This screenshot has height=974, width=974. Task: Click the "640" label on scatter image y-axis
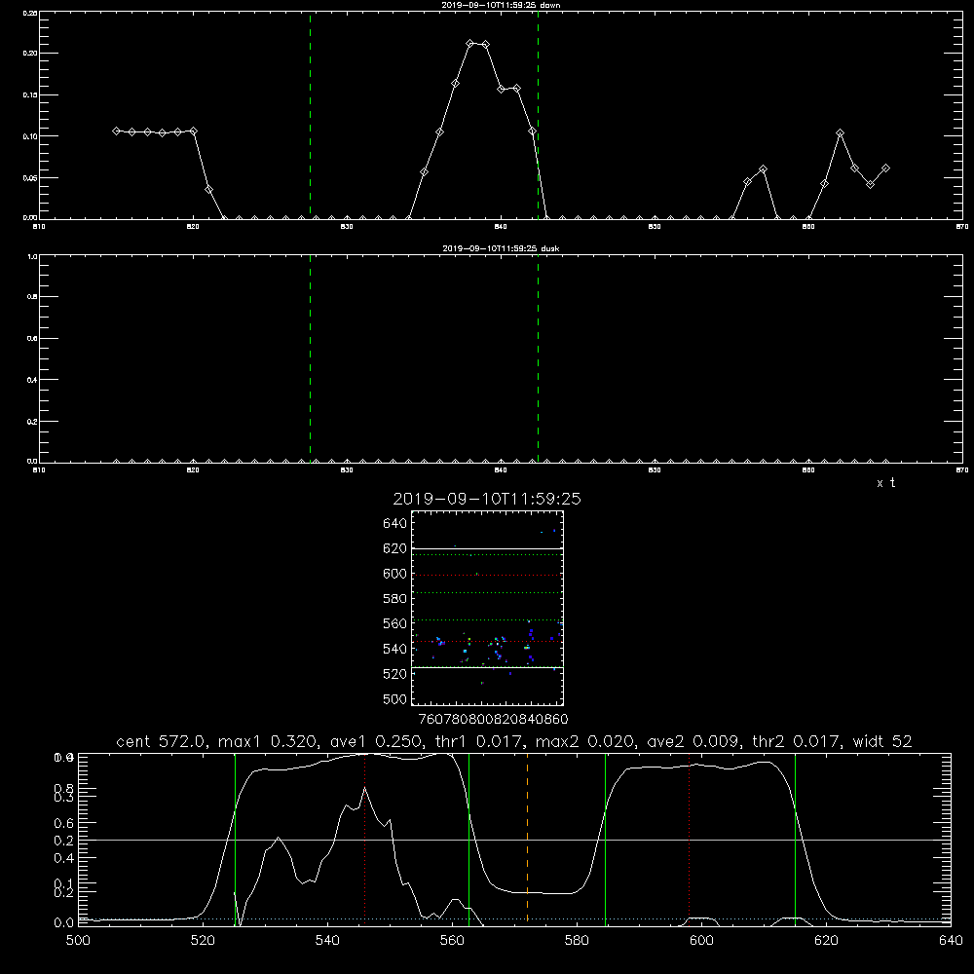tap(395, 524)
